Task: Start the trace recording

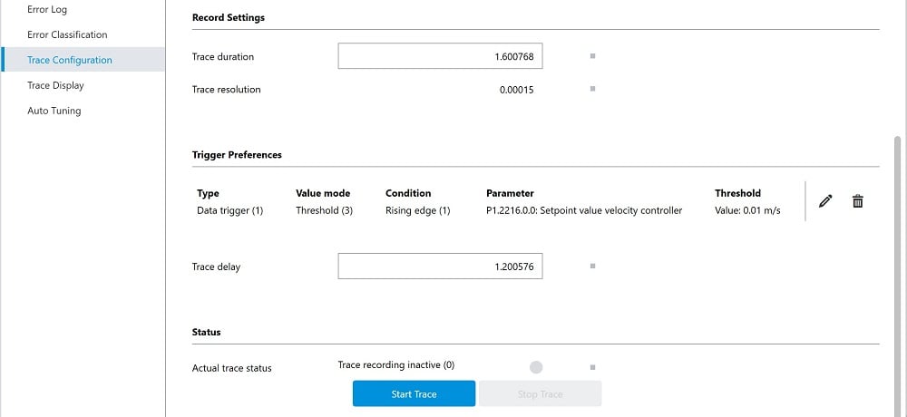Action: click(414, 393)
